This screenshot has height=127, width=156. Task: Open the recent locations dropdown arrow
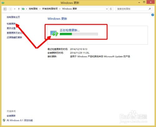pos(15,9)
